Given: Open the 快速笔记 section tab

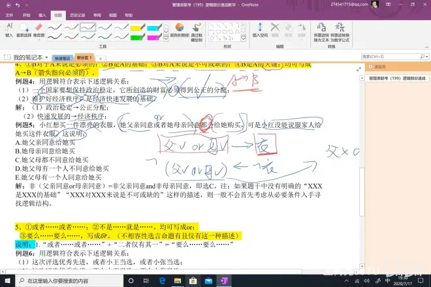Looking at the screenshot, I should 62,58.
